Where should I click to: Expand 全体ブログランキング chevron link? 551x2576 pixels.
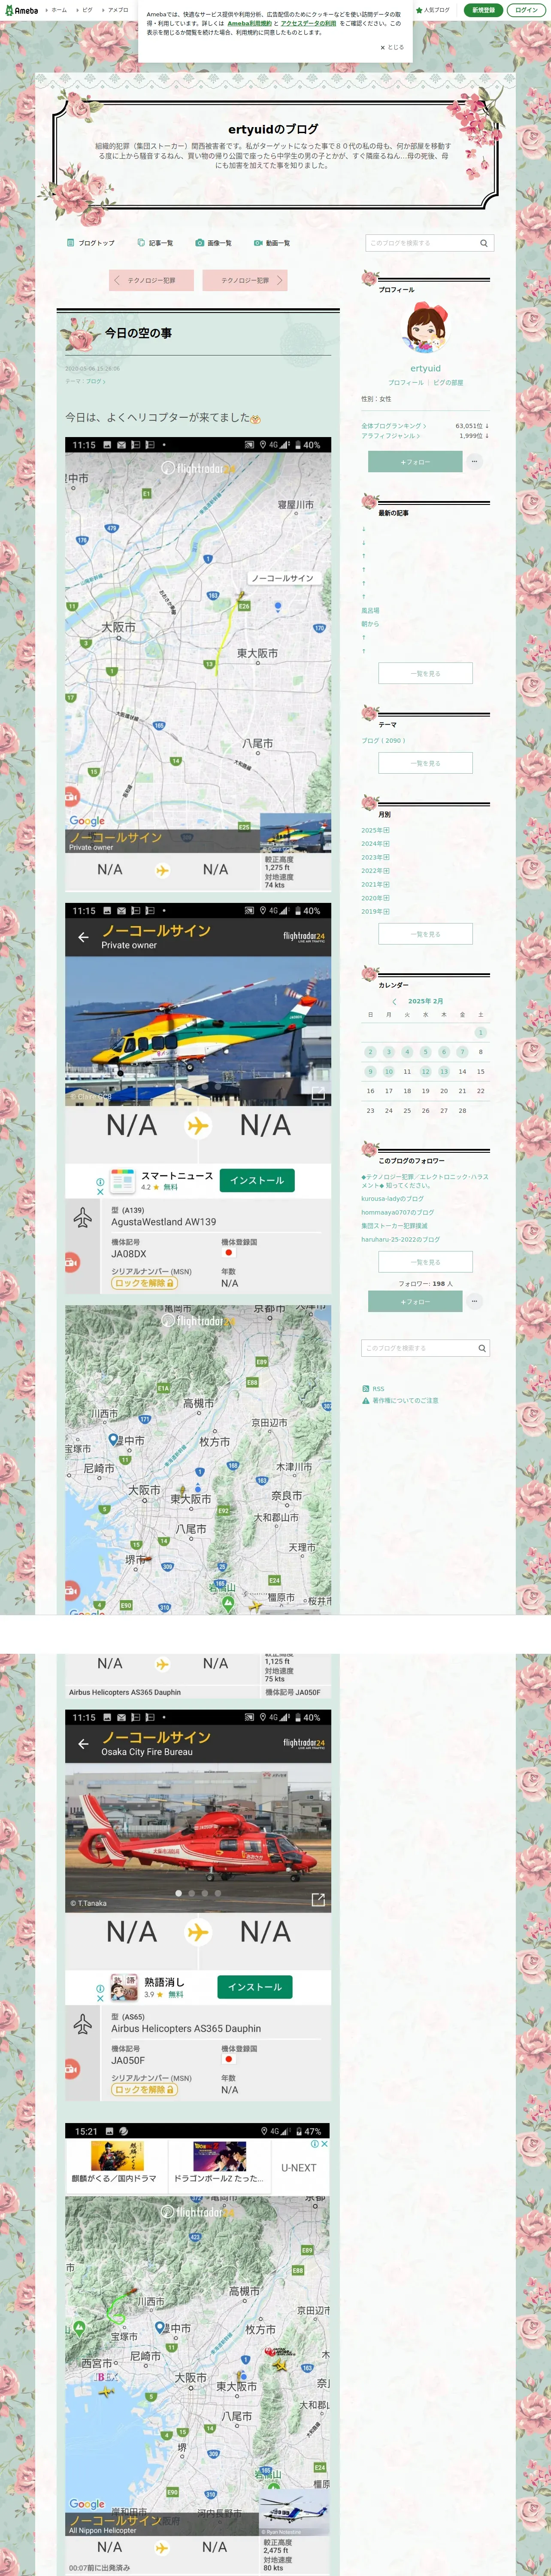click(x=393, y=426)
